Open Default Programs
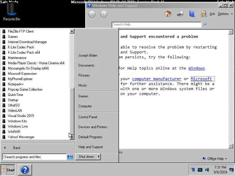The image size is (235, 176). click(x=90, y=137)
